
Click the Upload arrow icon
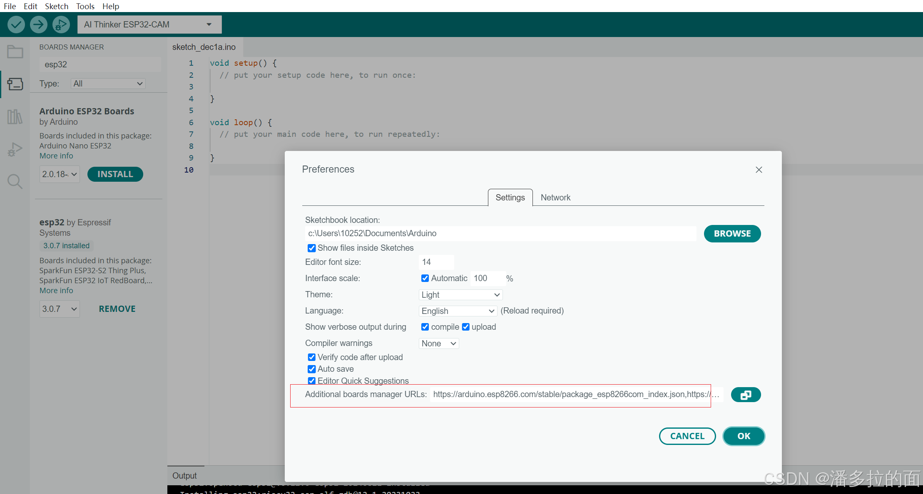[x=38, y=25]
